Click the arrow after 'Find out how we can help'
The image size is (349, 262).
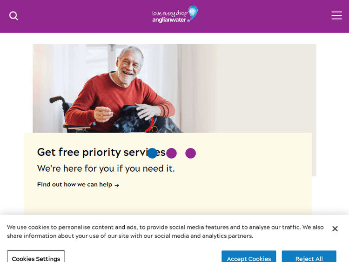tap(117, 185)
